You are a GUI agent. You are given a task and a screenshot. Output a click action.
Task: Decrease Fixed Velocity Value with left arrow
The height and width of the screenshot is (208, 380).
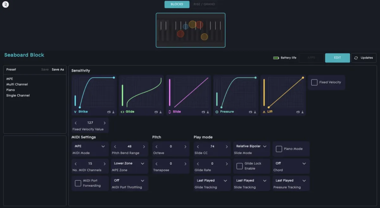point(76,123)
